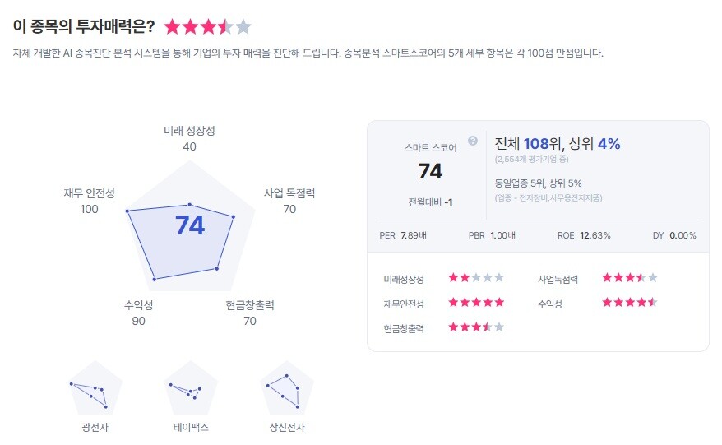722x445 pixels.
Task: Click the 사업독점력 star rating
Action: [x=630, y=278]
